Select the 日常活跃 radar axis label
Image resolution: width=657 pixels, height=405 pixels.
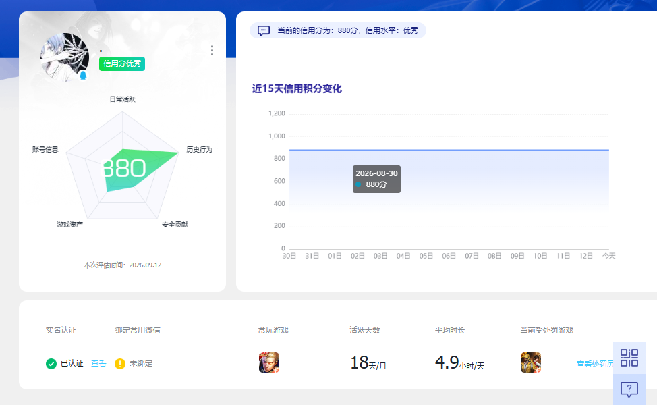tap(122, 99)
